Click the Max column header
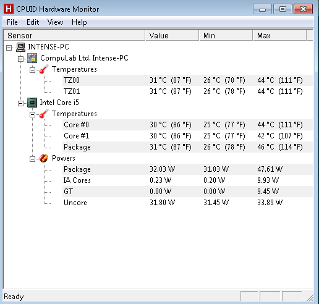Viewport: 319px width, 304px height. coord(279,35)
